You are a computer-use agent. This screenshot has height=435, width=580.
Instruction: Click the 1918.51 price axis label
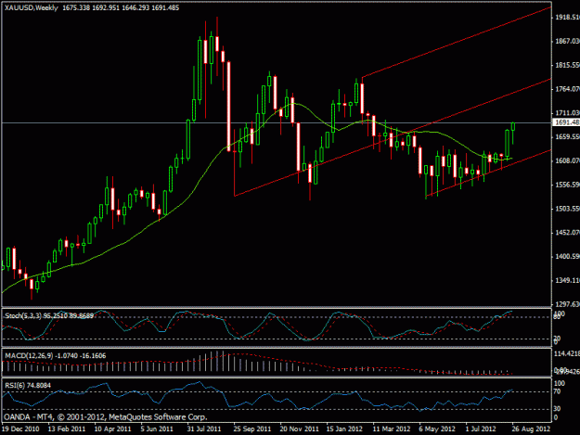pyautogui.click(x=567, y=18)
